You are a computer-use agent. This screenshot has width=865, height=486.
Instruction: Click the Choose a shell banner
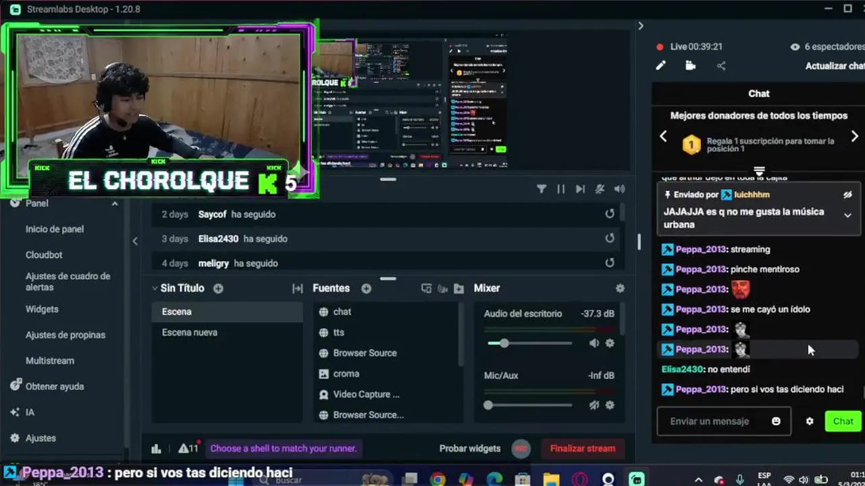(x=284, y=448)
